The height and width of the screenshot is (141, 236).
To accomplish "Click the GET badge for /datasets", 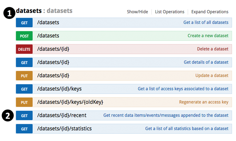I will (24, 23).
